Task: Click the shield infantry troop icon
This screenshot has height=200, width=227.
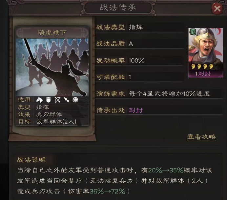Action: (49, 100)
